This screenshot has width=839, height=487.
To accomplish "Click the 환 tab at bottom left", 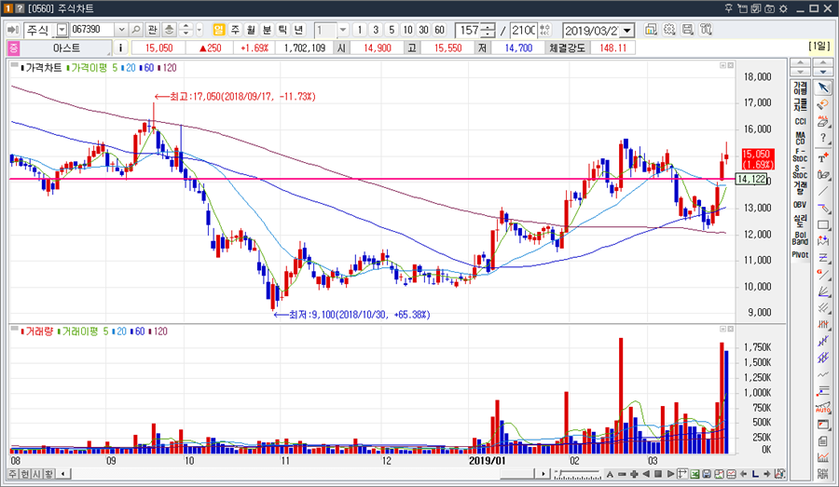I will (x=48, y=474).
